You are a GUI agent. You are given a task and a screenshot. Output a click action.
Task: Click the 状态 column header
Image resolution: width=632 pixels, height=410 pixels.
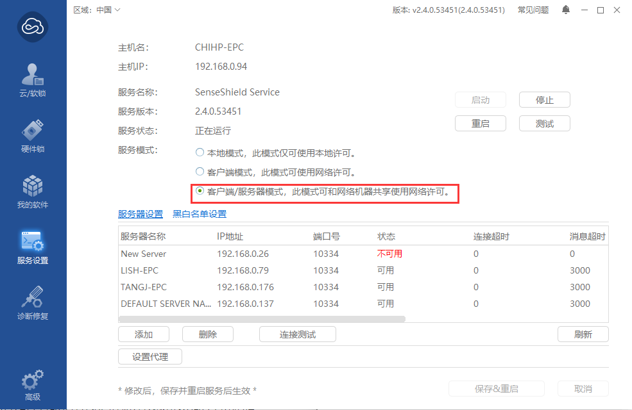coord(386,236)
